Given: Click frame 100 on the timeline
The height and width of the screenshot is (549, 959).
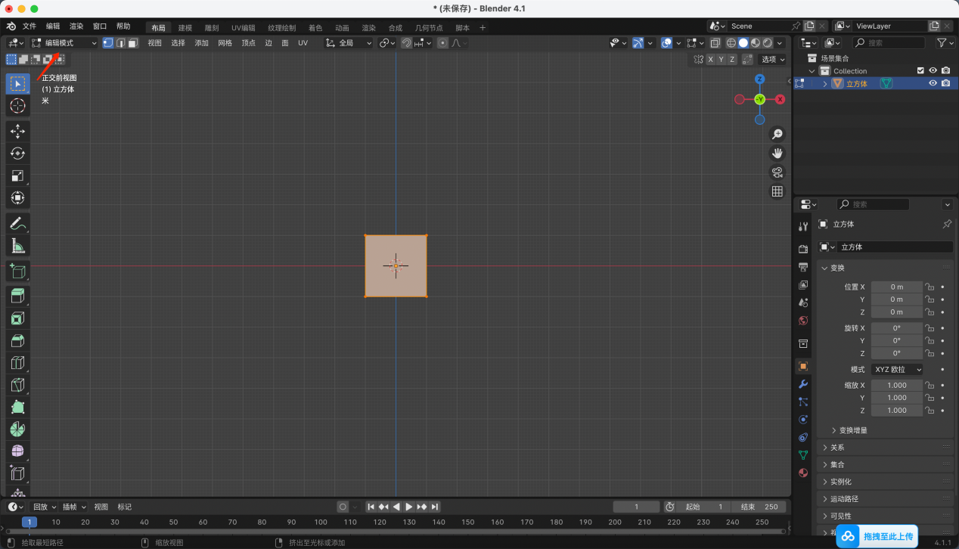Looking at the screenshot, I should pos(321,522).
